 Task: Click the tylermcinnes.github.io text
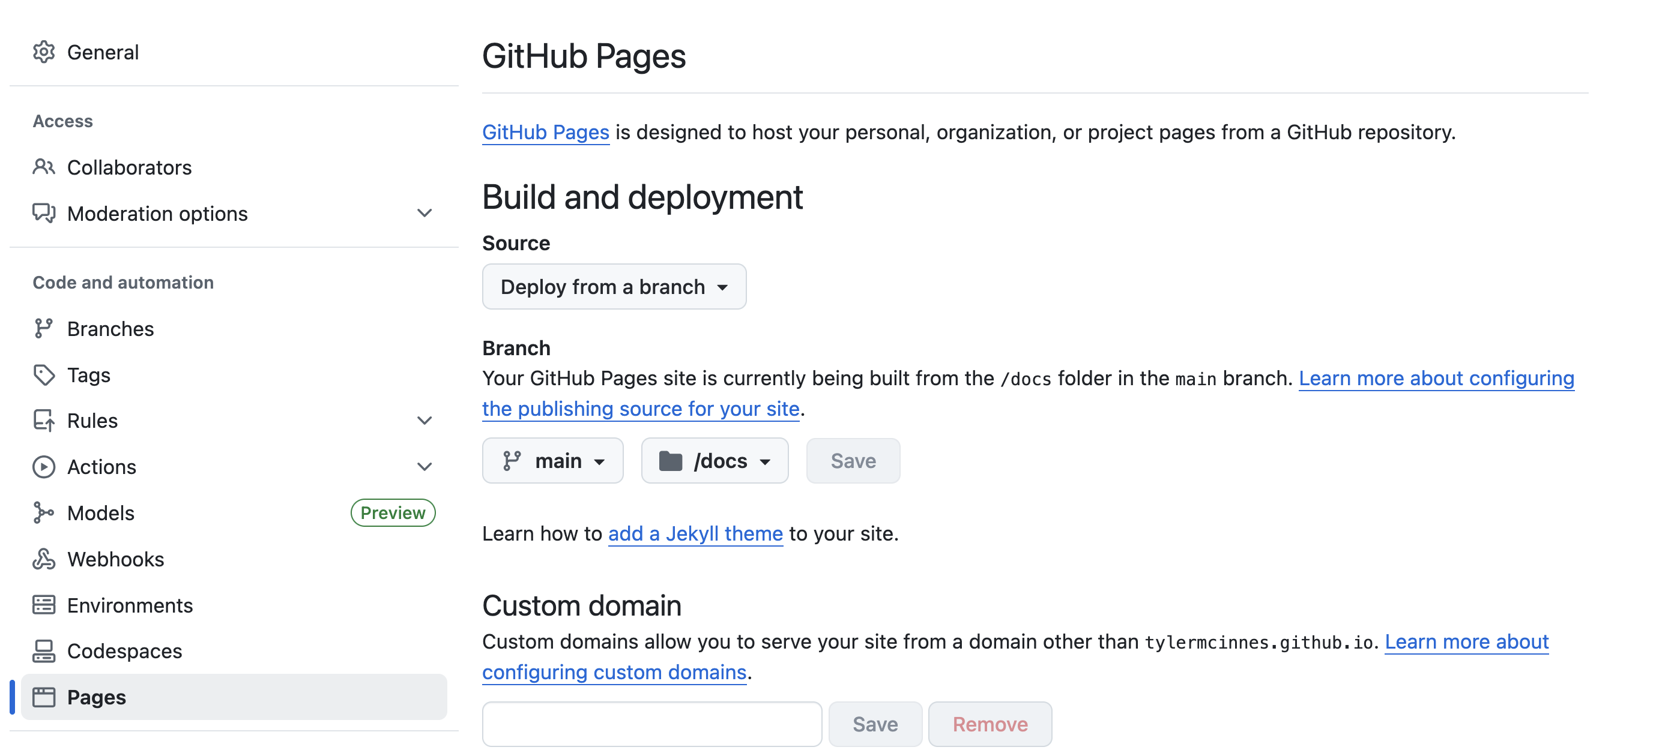point(1258,642)
